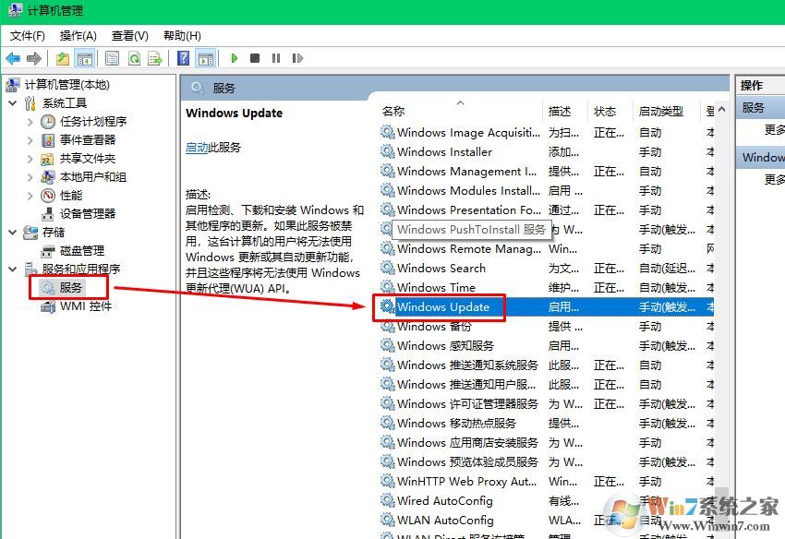Open Help via the blue question-mark icon
785x539 pixels.
(183, 58)
